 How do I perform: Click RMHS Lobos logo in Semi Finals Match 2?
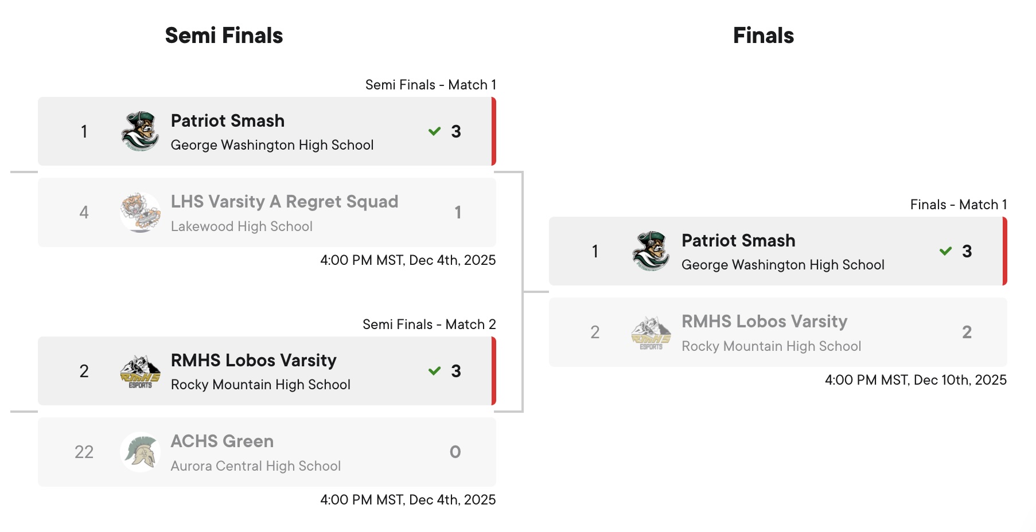(x=140, y=371)
